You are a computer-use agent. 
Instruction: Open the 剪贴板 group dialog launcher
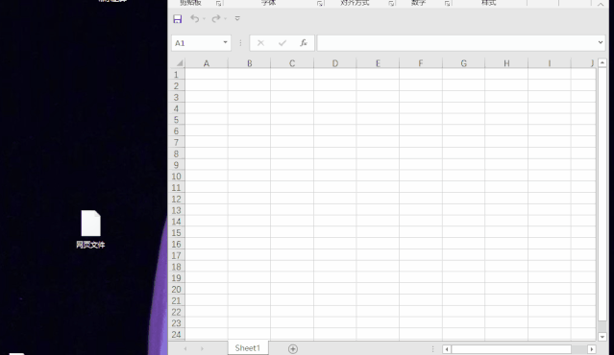pos(218,4)
